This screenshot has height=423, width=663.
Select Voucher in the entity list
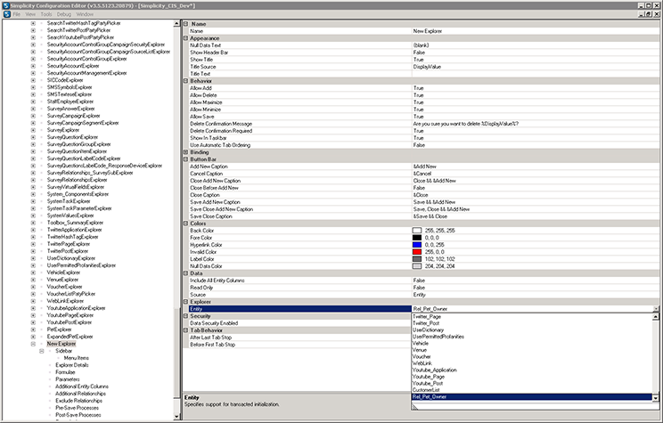coord(422,356)
